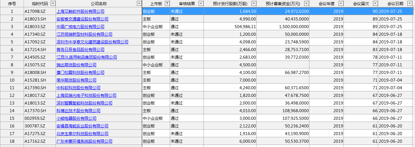Follow the 小熊电器股份有限公司 link
Screen dimensions: 415x147
[76, 118]
